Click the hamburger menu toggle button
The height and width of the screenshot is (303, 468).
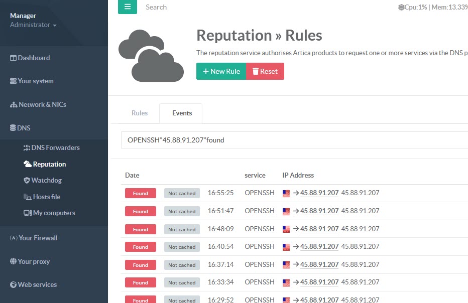click(x=127, y=7)
